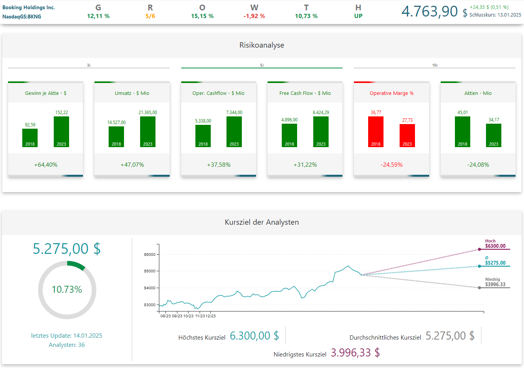Image resolution: width=524 pixels, height=368 pixels.
Task: Click the 10.73% donut gauge
Action: coord(67,290)
